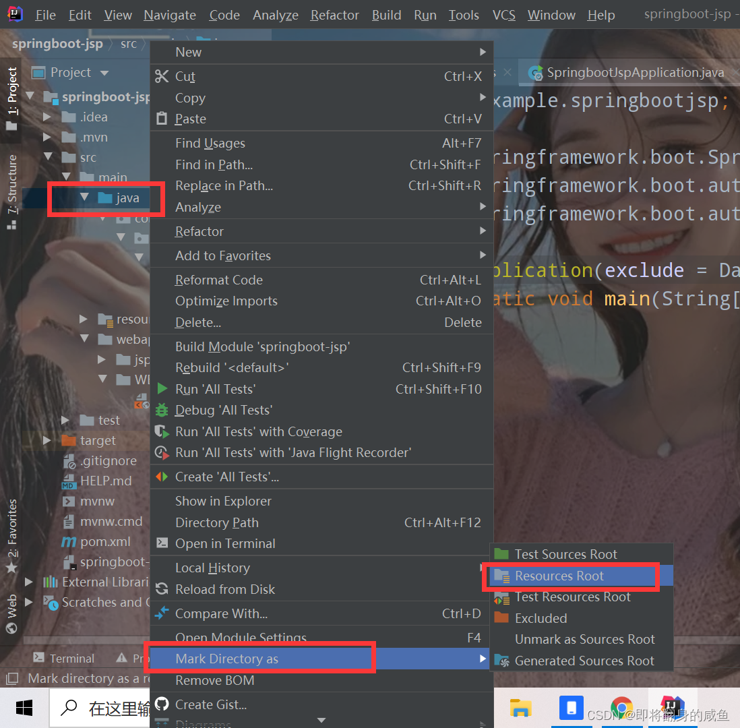Viewport: 740px width, 728px height.
Task: Open Chrome from the taskbar
Action: (x=621, y=708)
